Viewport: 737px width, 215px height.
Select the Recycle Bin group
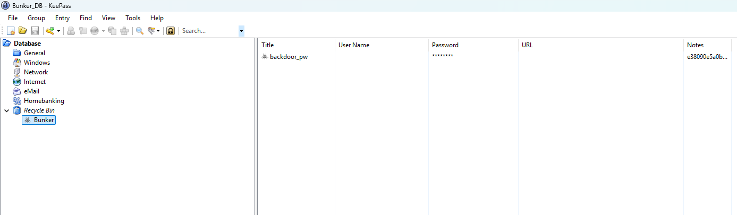(39, 110)
